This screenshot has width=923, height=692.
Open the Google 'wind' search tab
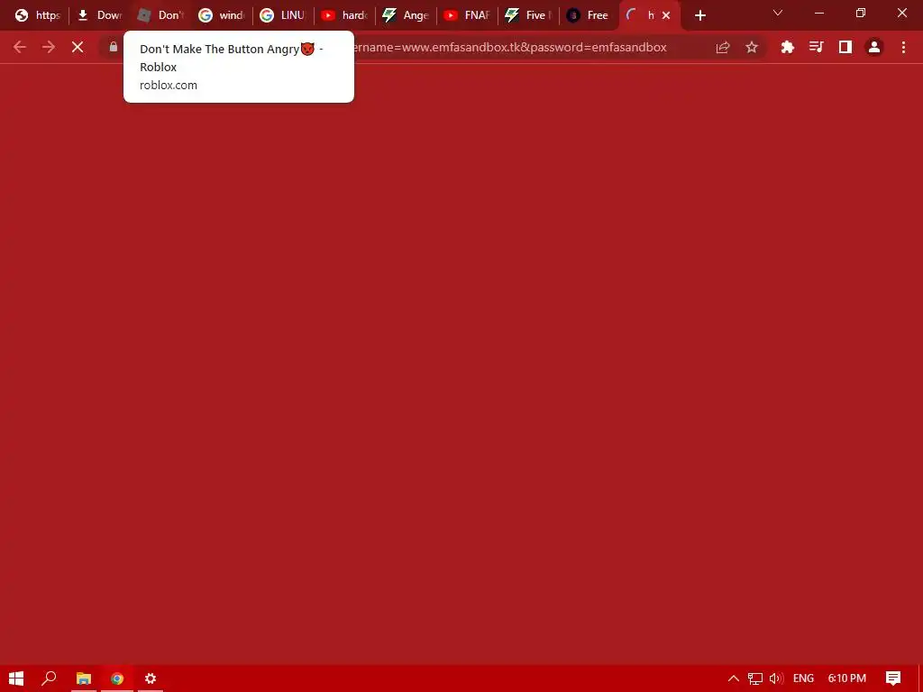click(222, 15)
